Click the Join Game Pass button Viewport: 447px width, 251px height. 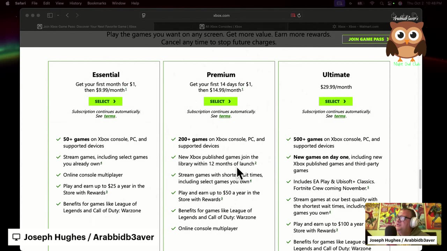[366, 39]
